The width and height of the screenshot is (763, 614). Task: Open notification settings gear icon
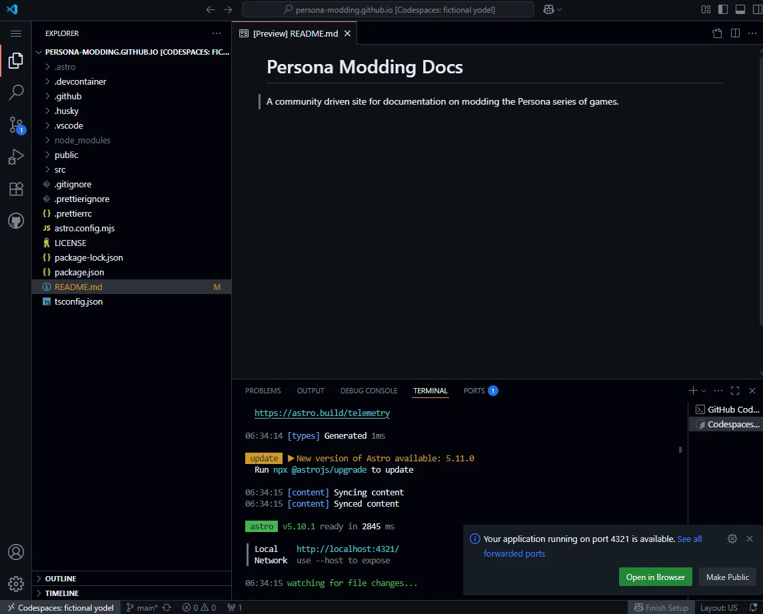click(x=732, y=539)
